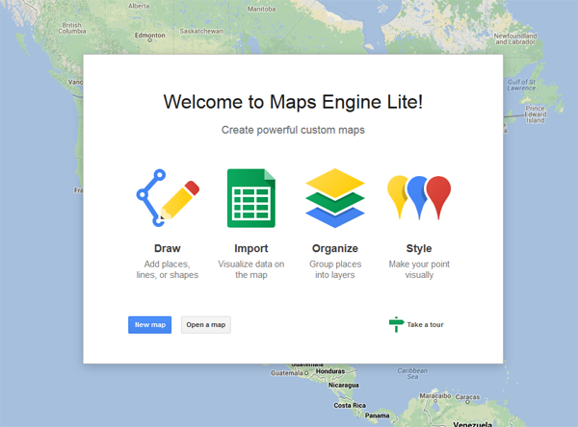Click Nicaragua label on the map
578x427 pixels.
[x=343, y=385]
